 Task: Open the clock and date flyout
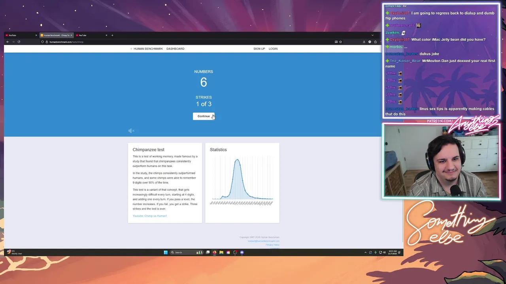(x=393, y=252)
